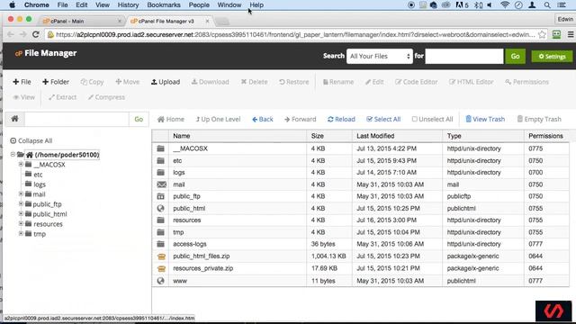Screen dimensions: 576x324
Task: Click the mail envelope icon in file list
Action: (161, 184)
